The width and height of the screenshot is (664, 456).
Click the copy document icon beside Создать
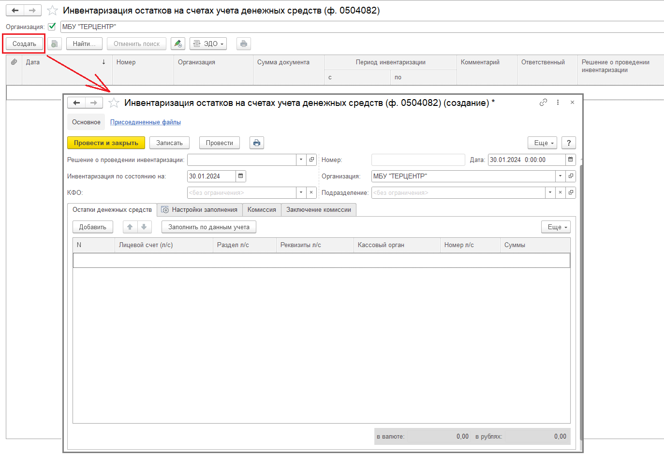[x=55, y=44]
